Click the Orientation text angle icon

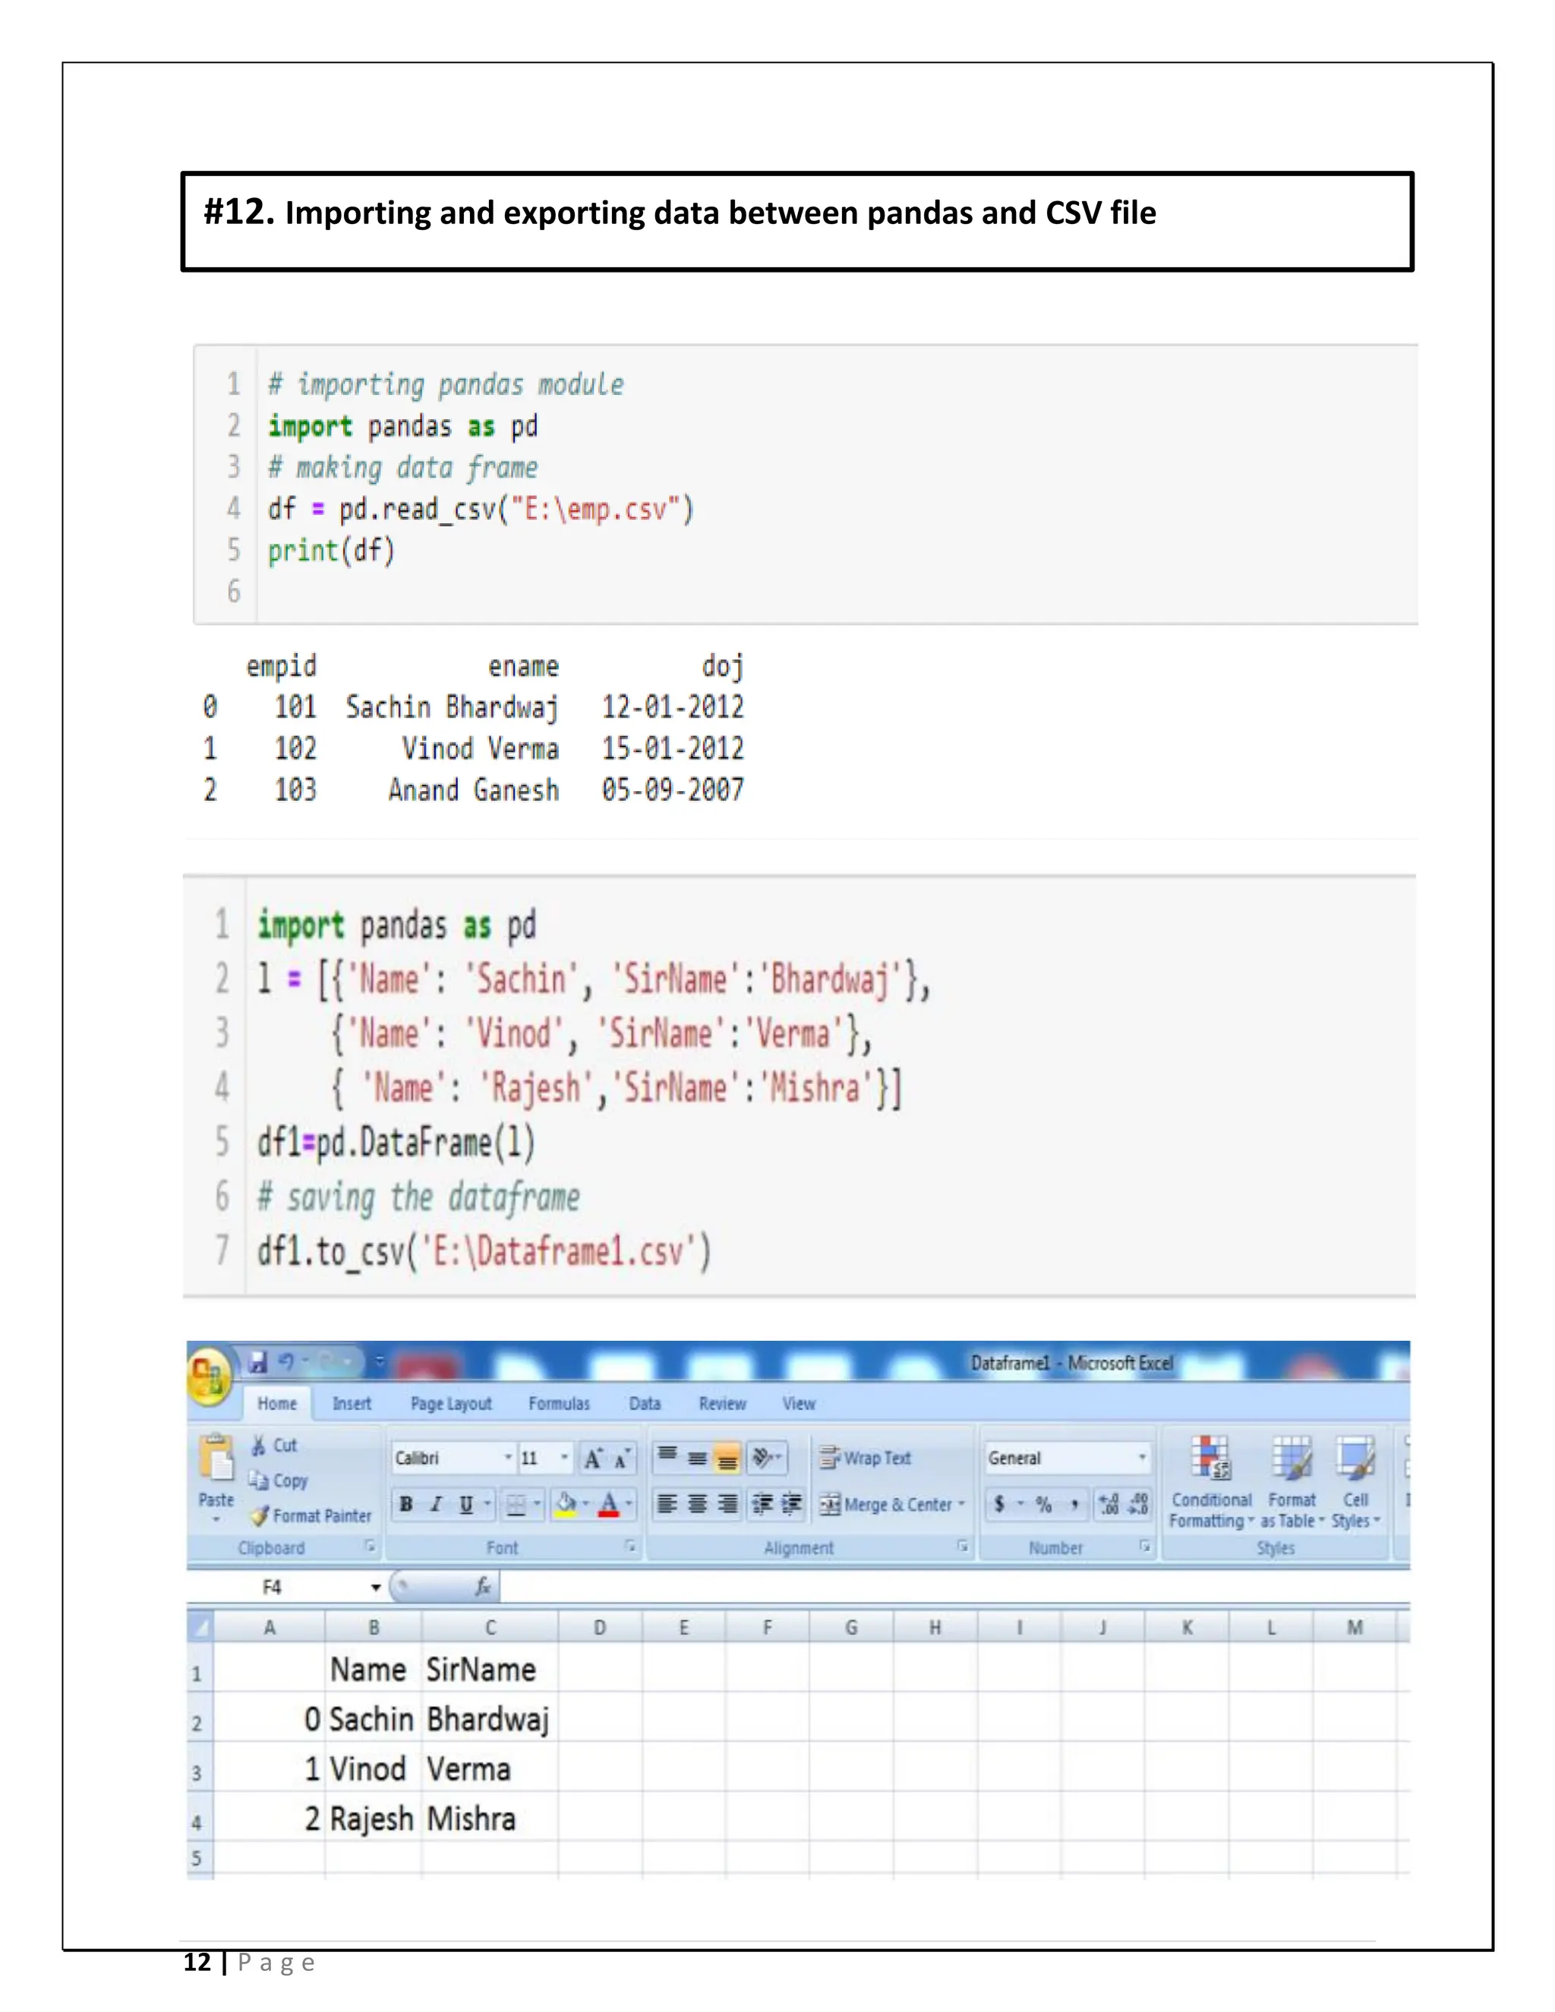click(x=763, y=1458)
